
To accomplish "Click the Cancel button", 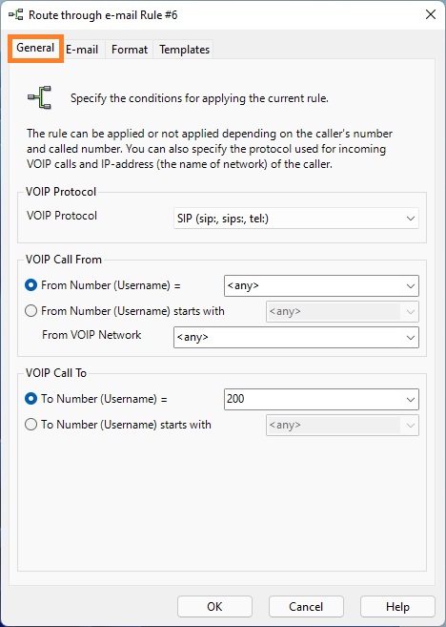I will coord(306,607).
